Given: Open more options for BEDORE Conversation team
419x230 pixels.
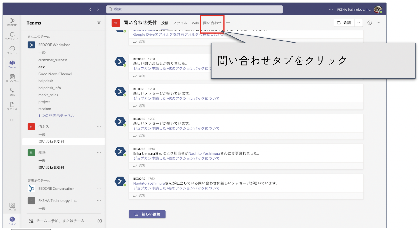Looking at the screenshot, I should 99,189.
